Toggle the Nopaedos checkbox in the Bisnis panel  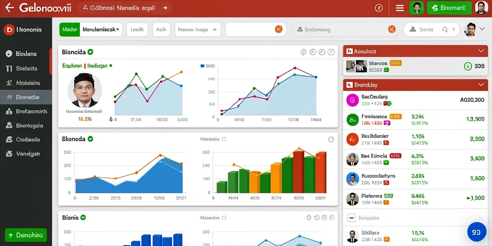[x=224, y=218]
